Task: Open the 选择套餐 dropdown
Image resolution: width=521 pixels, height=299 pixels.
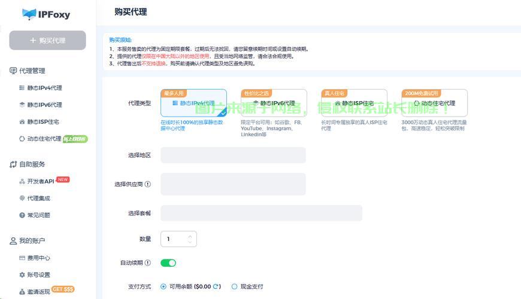Action: (x=261, y=213)
